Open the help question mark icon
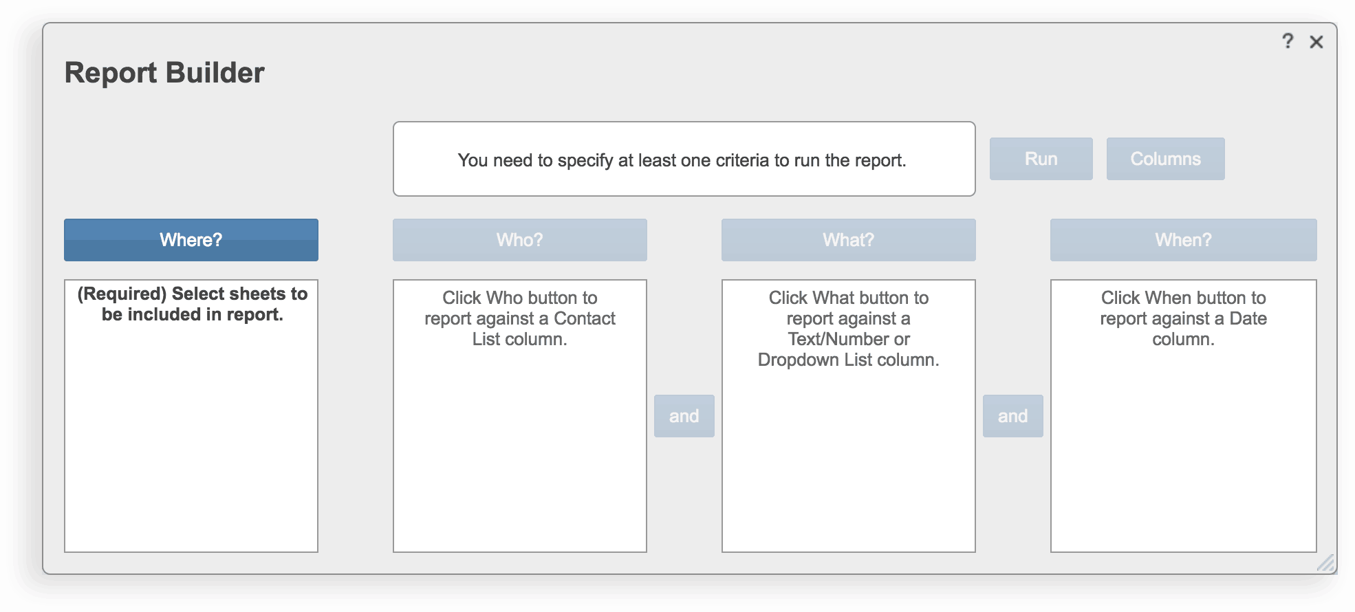This screenshot has width=1355, height=612. pyautogui.click(x=1288, y=41)
